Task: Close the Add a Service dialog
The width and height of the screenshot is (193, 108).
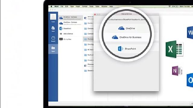Action: click(x=95, y=14)
